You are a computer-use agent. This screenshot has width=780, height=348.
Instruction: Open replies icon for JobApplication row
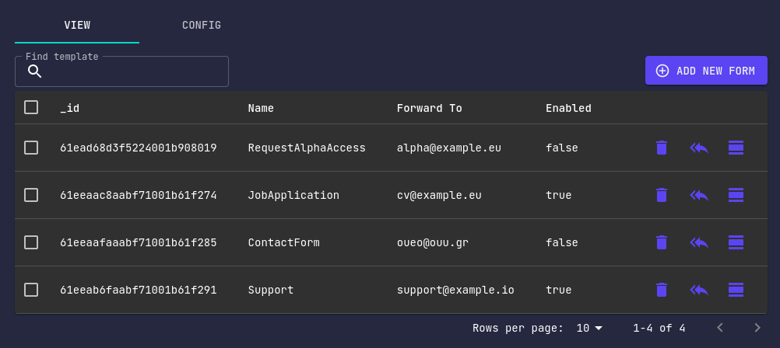pos(699,195)
